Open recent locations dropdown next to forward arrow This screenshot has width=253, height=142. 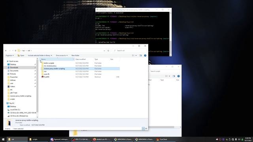pyautogui.click(x=13, y=51)
